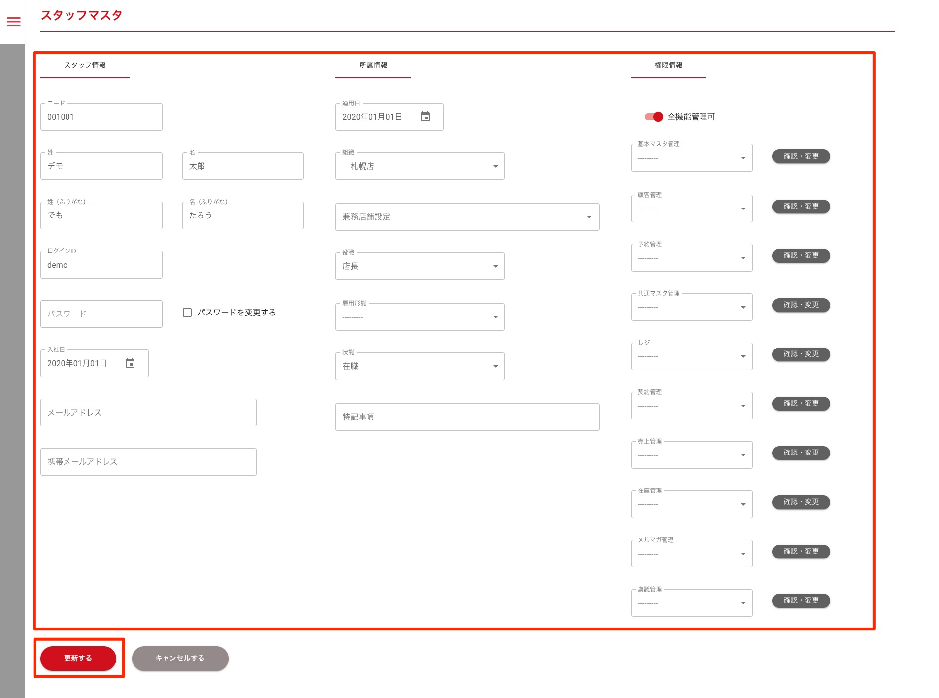Select the 権限情報 tab
Image resolution: width=939 pixels, height=698 pixels.
click(668, 65)
